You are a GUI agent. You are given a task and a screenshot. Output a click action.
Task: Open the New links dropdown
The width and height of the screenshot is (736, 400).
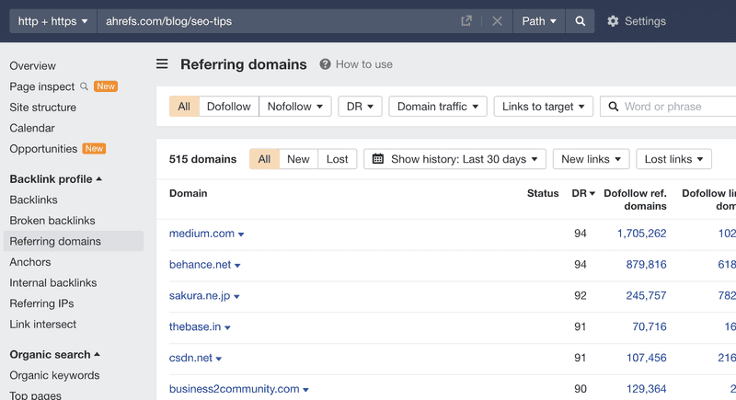click(x=591, y=159)
